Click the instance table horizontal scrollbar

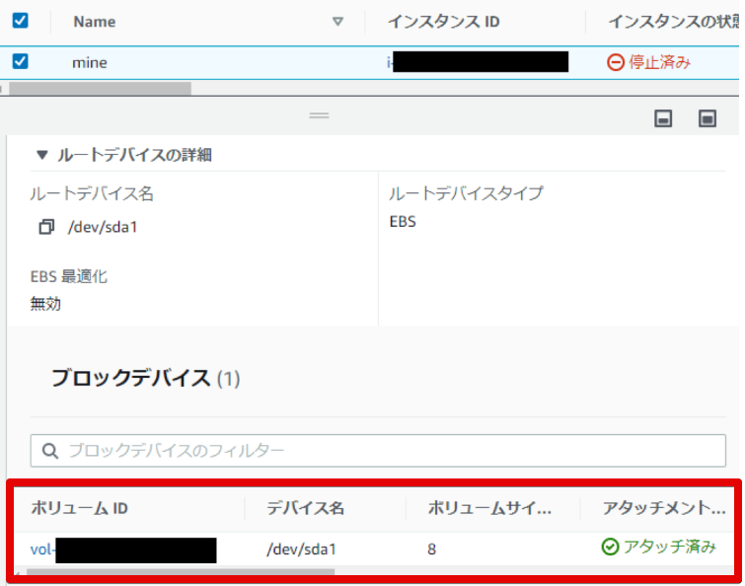click(100, 89)
